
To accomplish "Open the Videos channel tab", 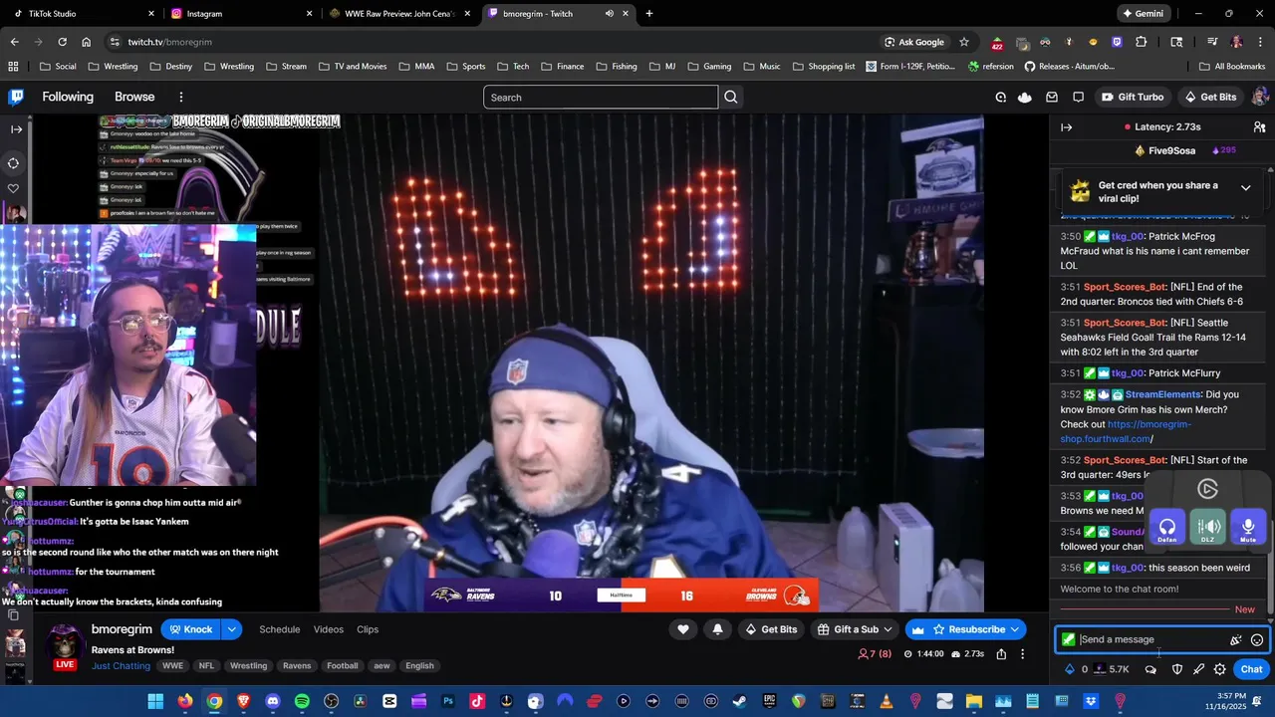I will (x=329, y=629).
